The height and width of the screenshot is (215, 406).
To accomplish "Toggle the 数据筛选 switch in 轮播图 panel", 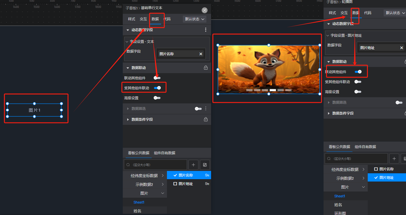I will 399,103.
